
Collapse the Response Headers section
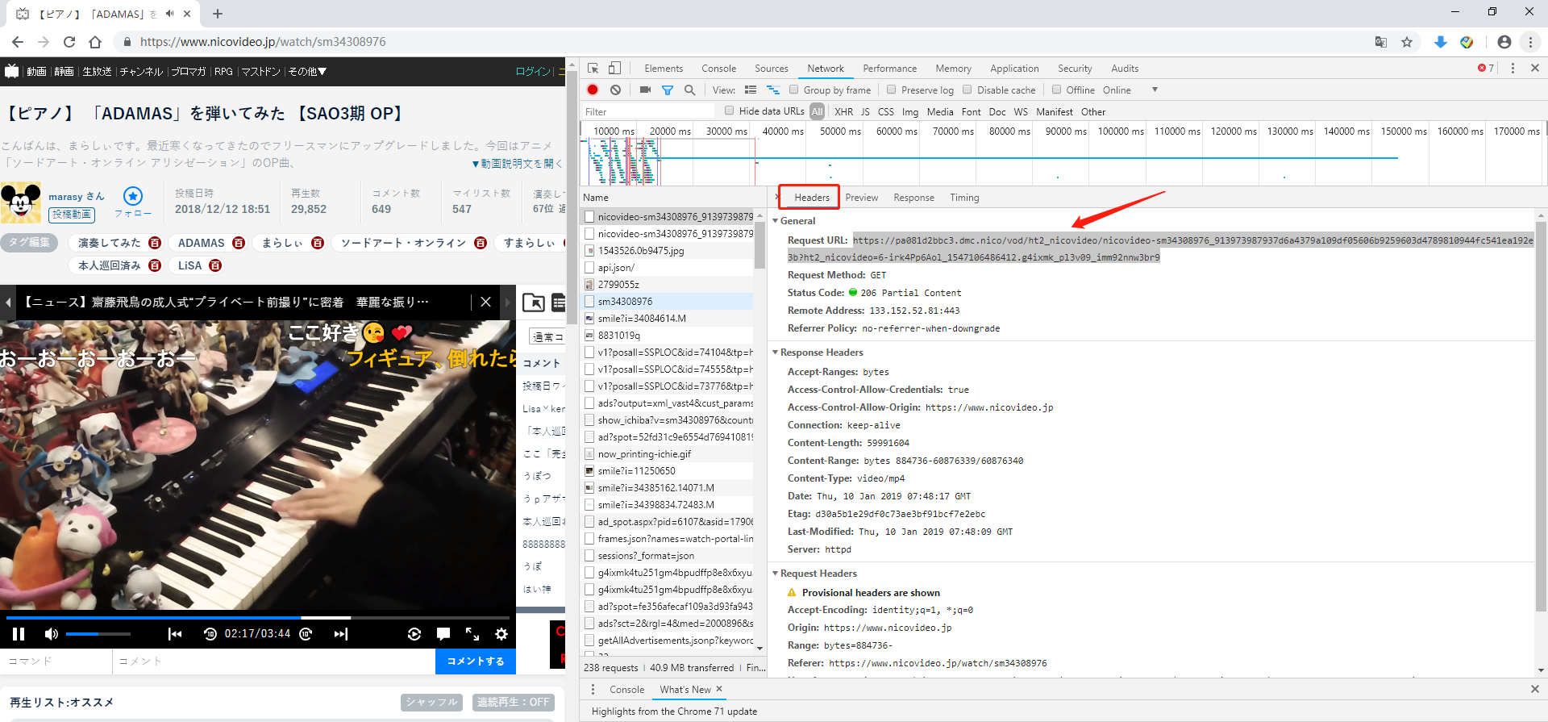pyautogui.click(x=776, y=353)
